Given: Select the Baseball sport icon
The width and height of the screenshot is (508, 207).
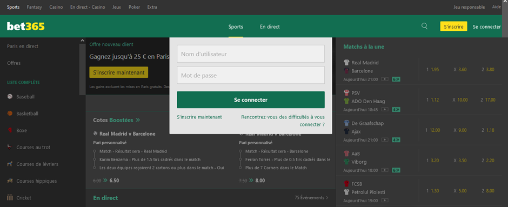Looking at the screenshot, I should pyautogui.click(x=10, y=97).
